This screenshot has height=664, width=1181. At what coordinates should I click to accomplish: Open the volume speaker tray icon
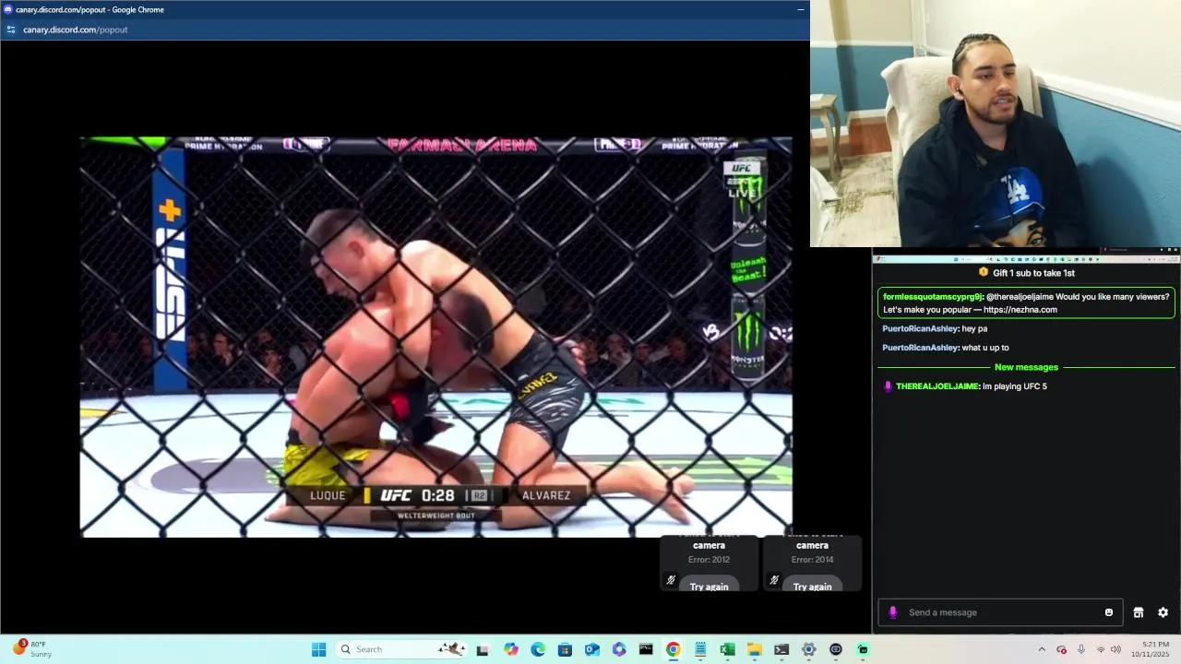point(1116,649)
